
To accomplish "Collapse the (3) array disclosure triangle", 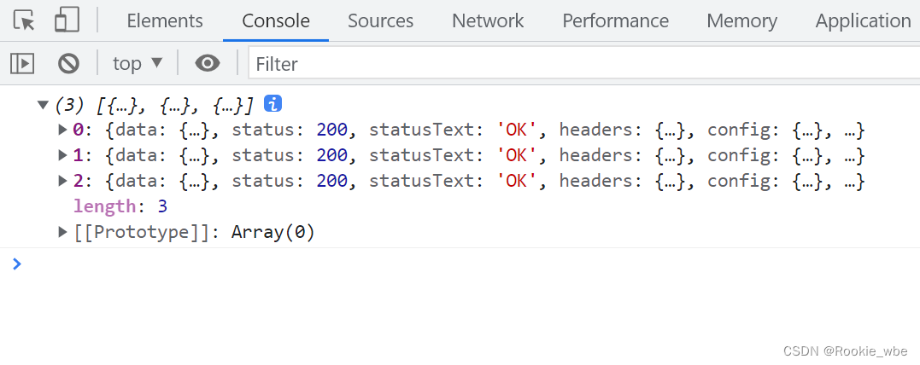I will click(42, 106).
